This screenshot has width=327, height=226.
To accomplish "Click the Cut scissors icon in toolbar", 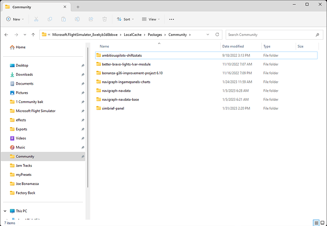I will point(36,19).
